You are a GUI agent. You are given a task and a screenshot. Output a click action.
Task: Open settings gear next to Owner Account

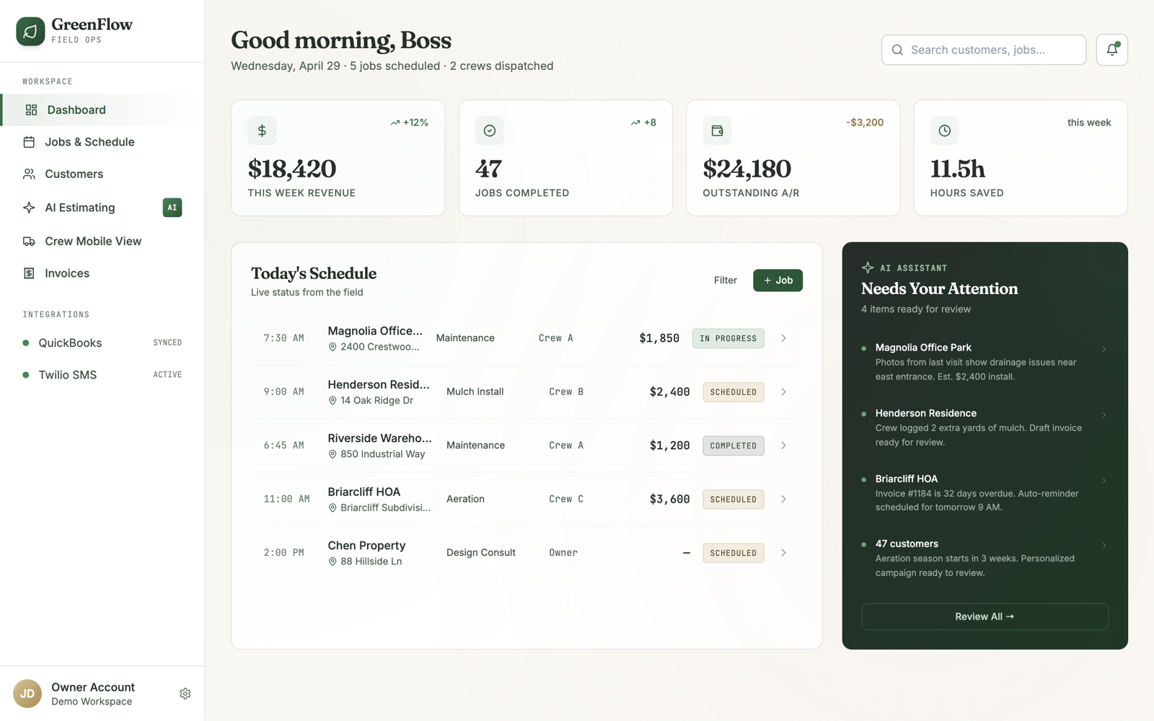point(185,694)
